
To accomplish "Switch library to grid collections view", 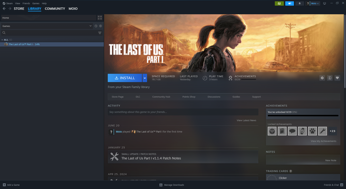I will pos(100,18).
